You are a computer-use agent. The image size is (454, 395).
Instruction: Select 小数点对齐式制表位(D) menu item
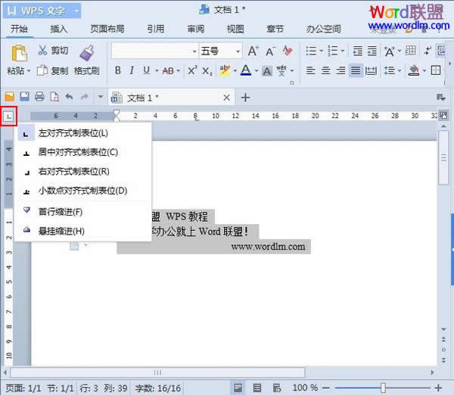[x=83, y=191]
